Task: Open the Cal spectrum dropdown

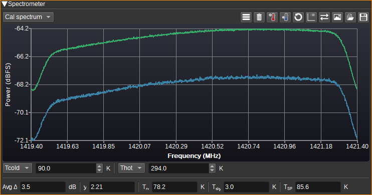Action: coord(28,17)
